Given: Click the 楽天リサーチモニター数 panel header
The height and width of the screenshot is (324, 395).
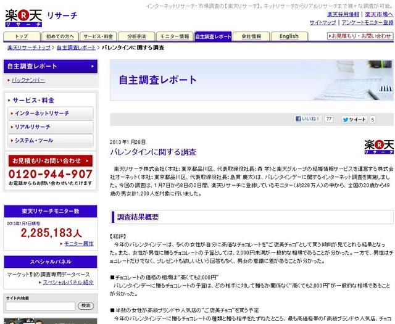Looking at the screenshot, I should tap(51, 211).
